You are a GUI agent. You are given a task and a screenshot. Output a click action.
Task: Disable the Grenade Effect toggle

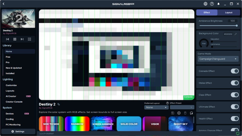pyautogui.click(x=235, y=71)
